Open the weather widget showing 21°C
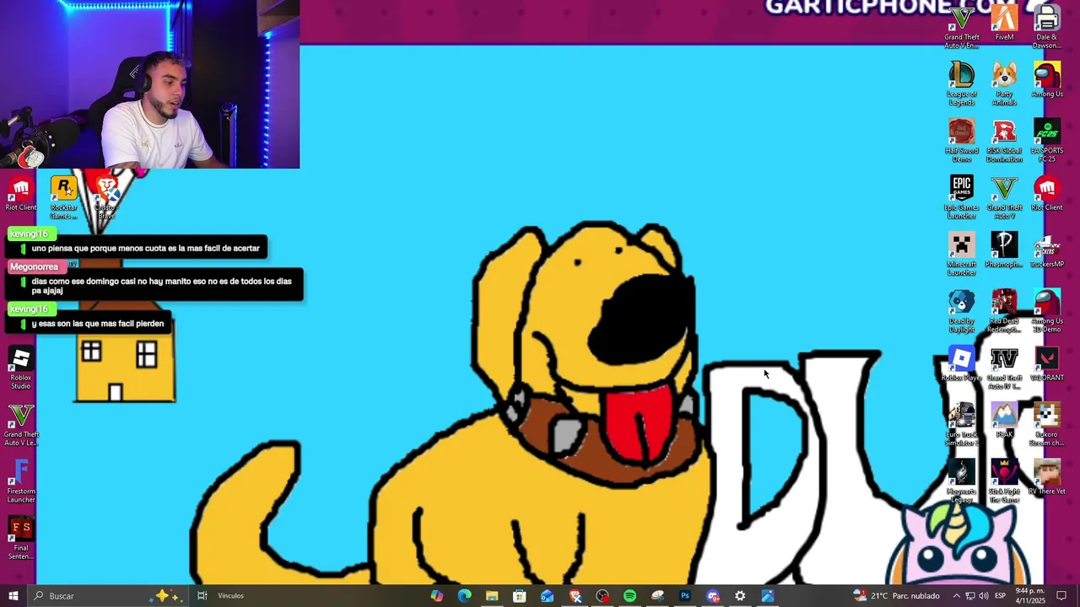The width and height of the screenshot is (1080, 607). (x=897, y=596)
